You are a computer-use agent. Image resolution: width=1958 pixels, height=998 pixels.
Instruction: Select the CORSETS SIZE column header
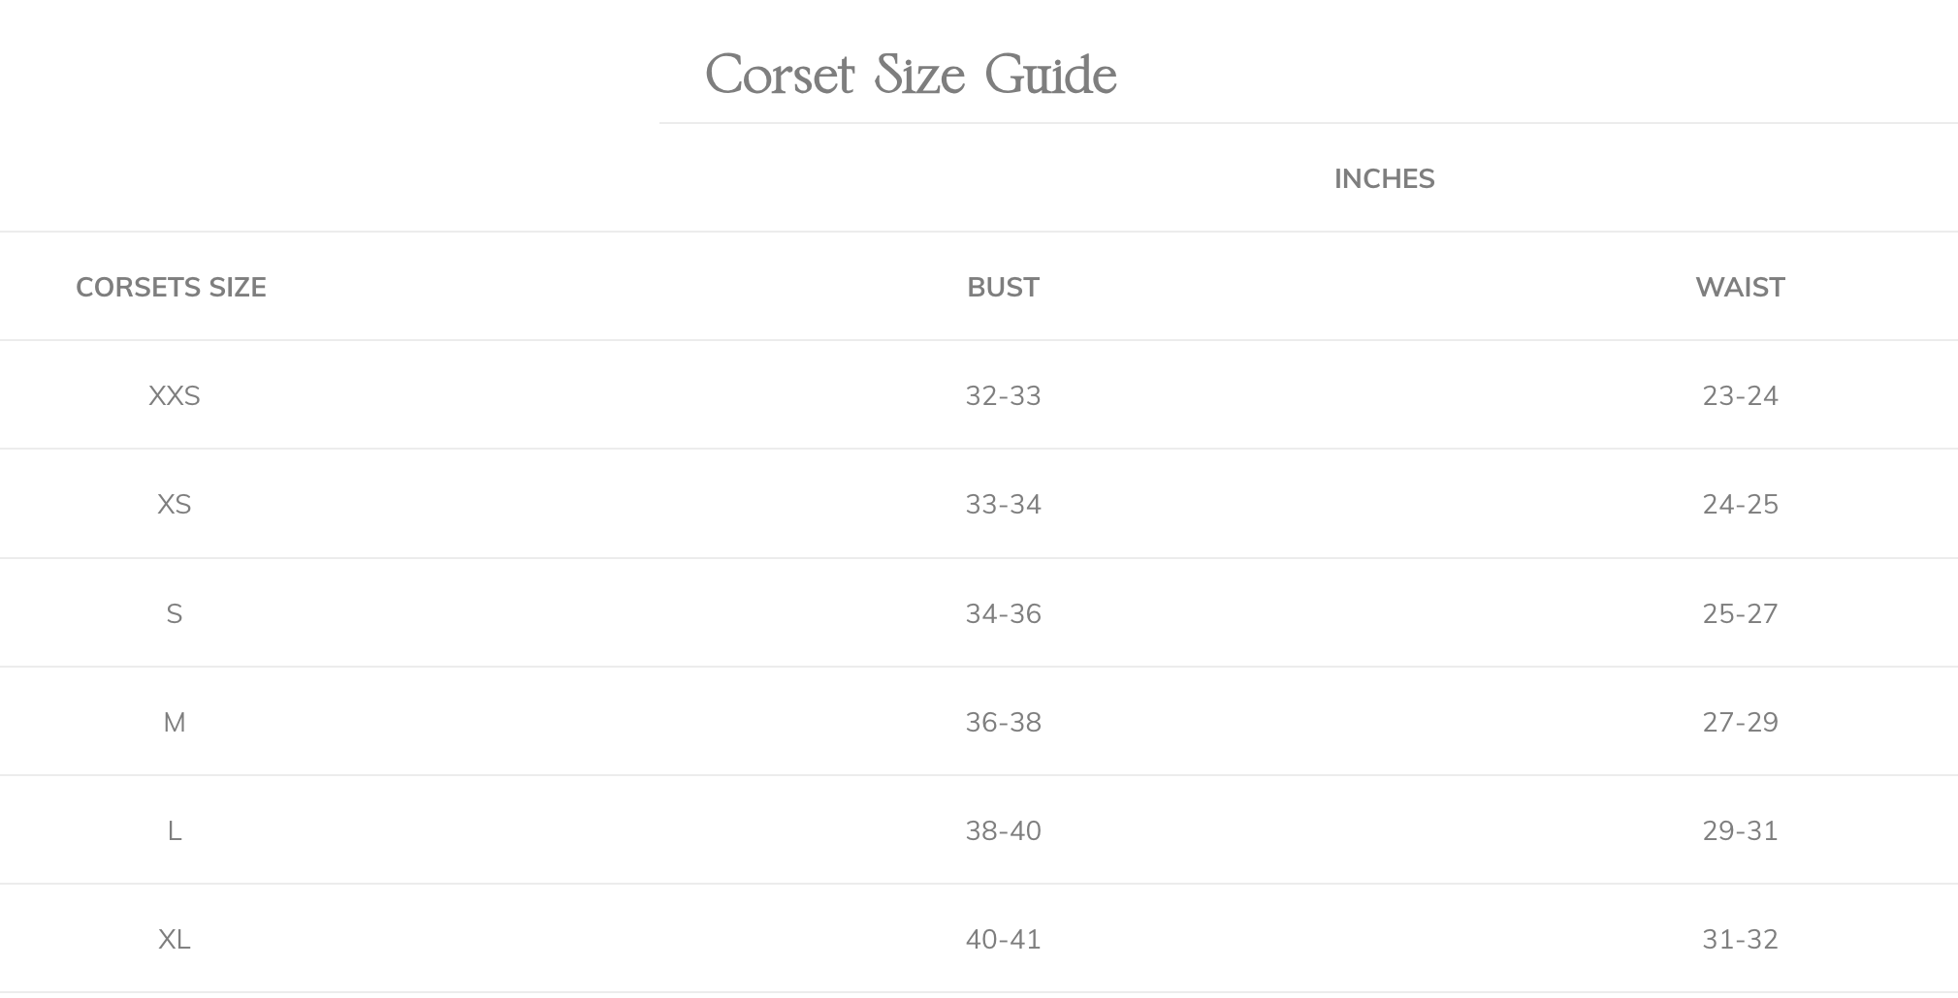coord(171,288)
